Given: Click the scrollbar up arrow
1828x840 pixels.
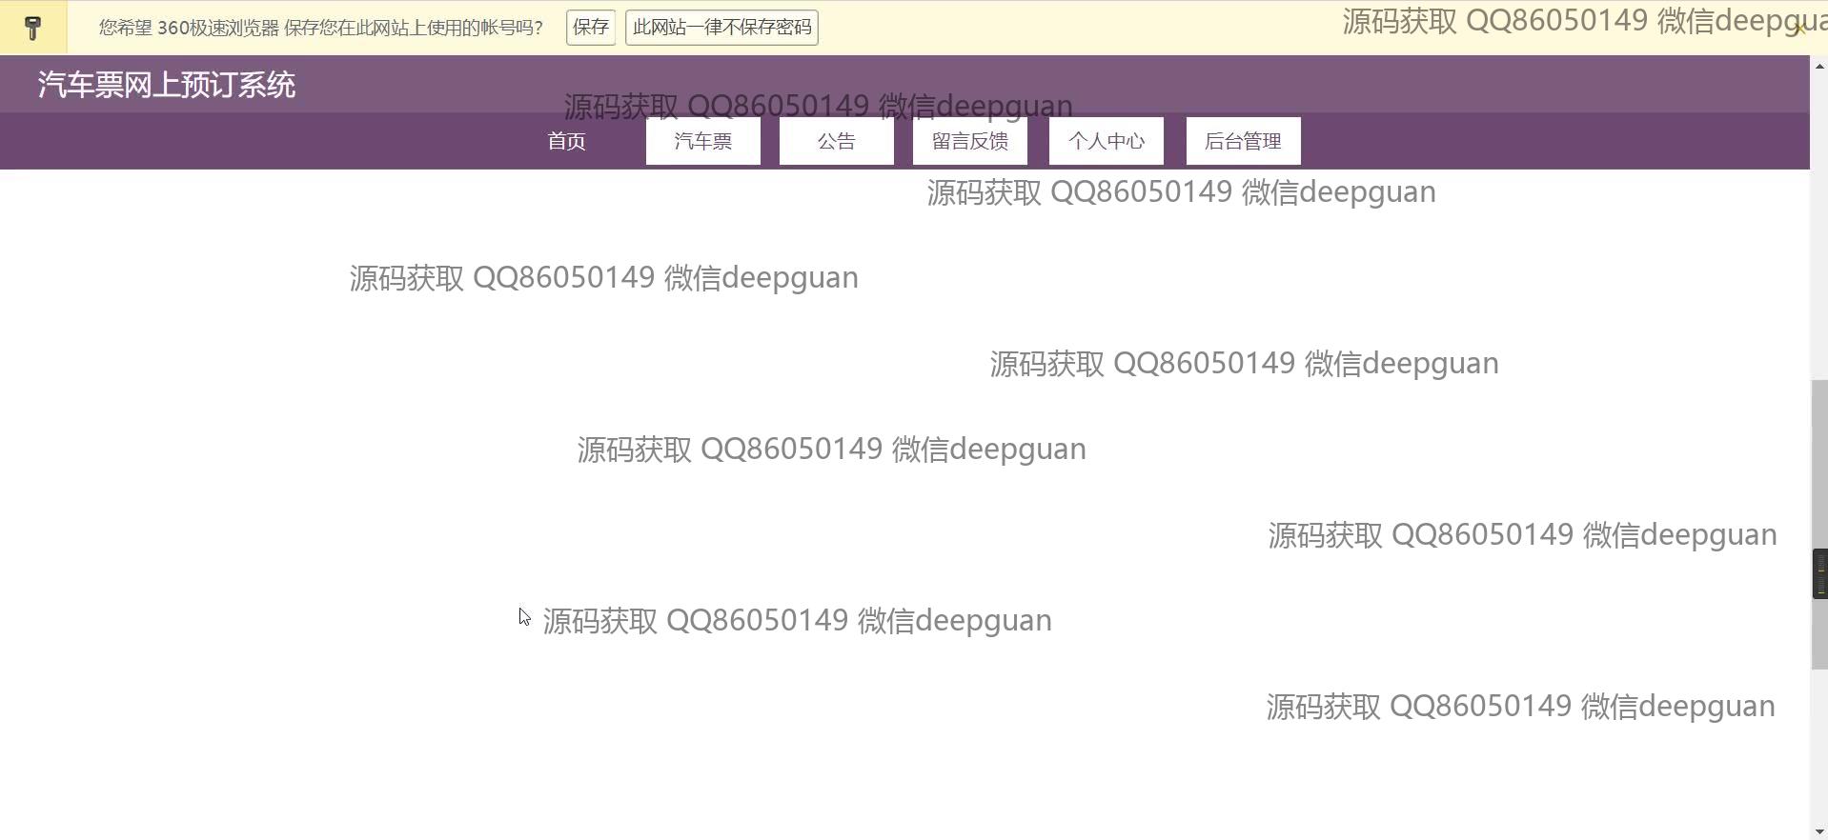Looking at the screenshot, I should [x=1819, y=66].
